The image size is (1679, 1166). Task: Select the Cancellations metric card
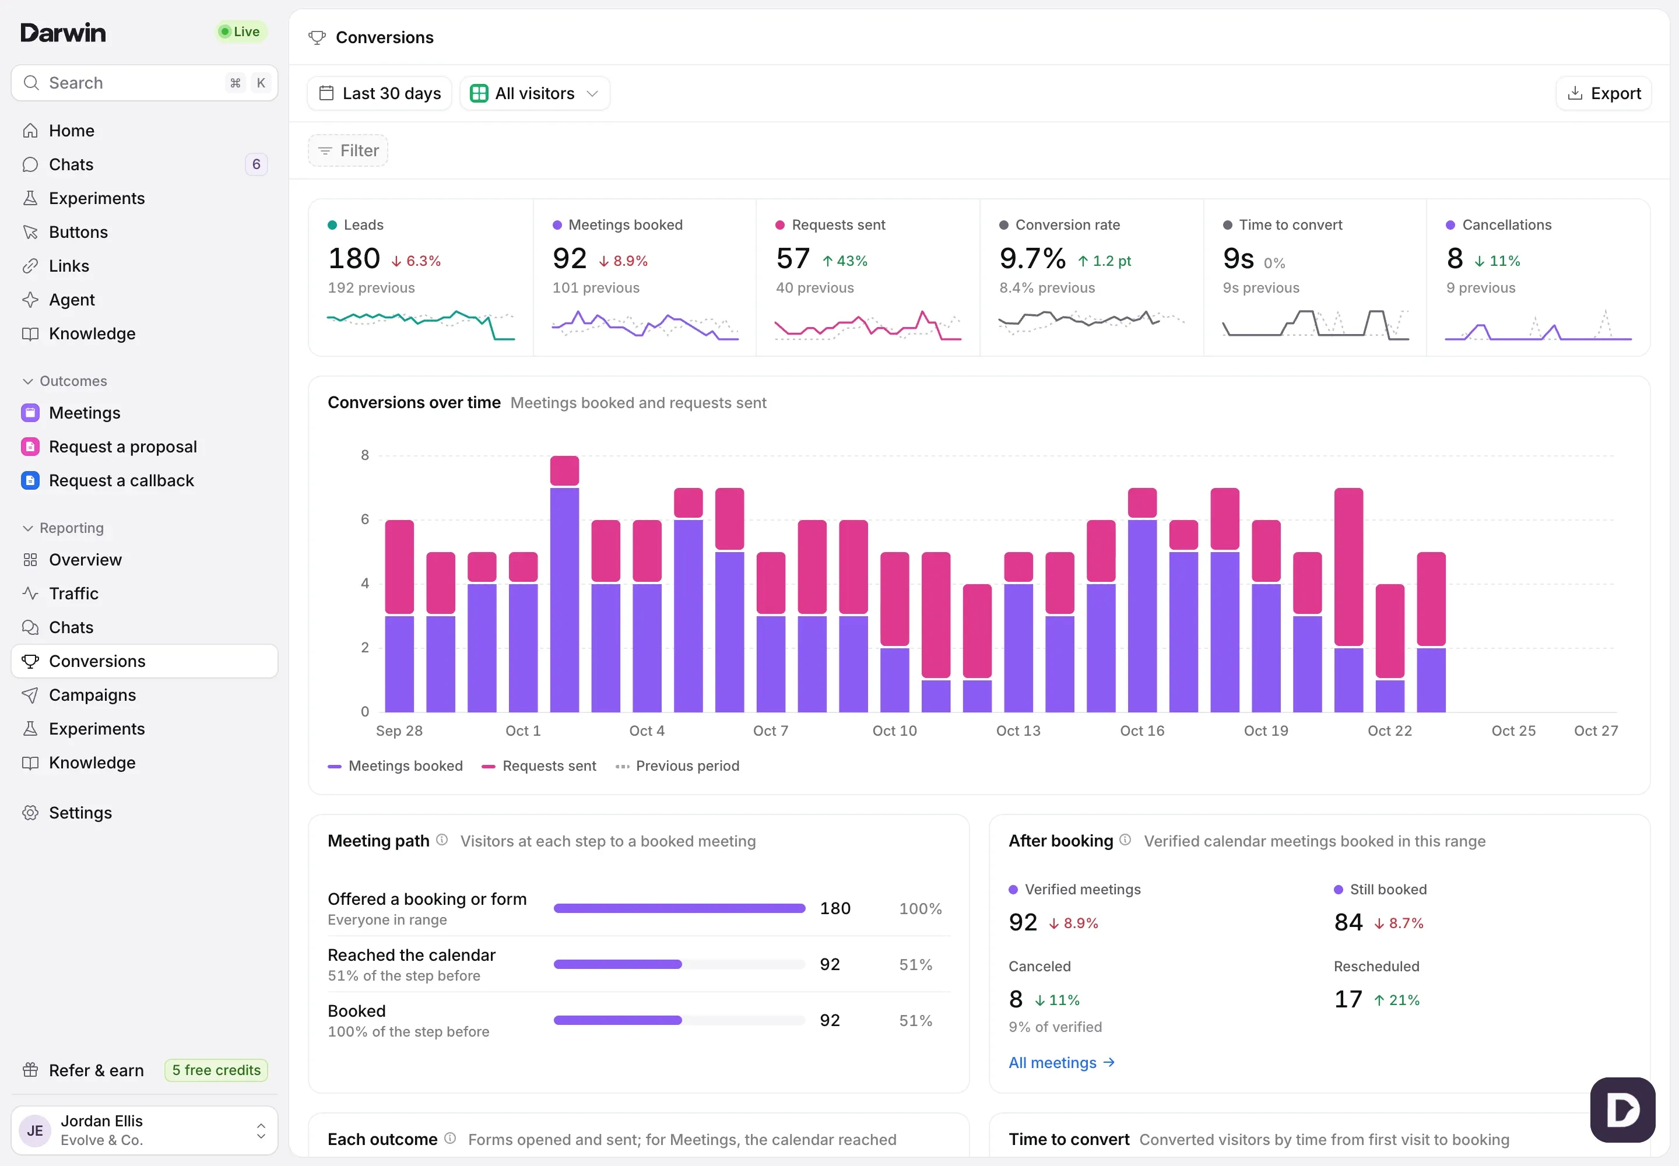click(1538, 278)
